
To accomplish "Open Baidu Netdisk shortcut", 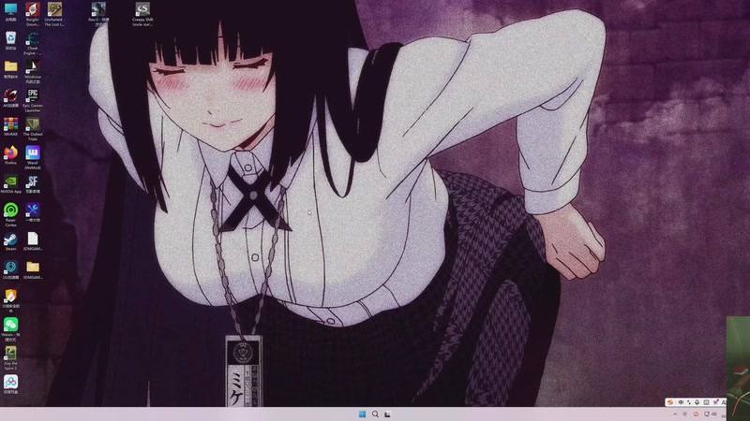I will 10,385.
